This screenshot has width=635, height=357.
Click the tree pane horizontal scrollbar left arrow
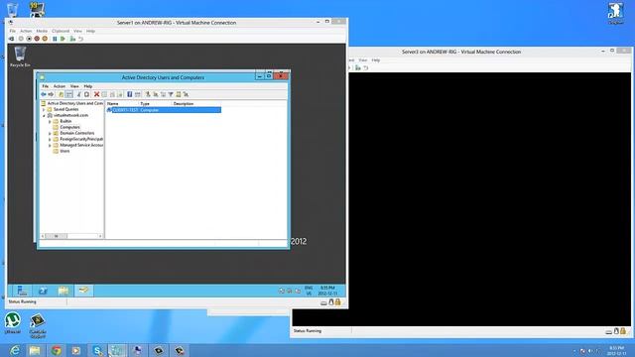[43, 236]
